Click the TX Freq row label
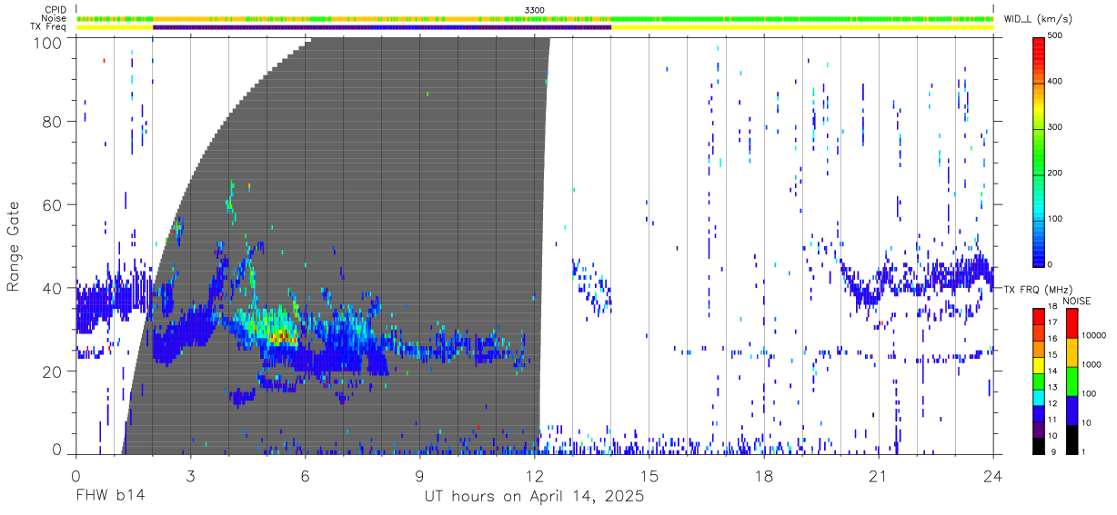The image size is (1117, 515). click(49, 27)
